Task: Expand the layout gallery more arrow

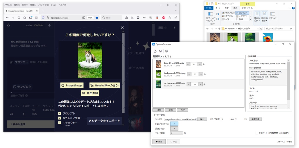Action: (x=250, y=19)
